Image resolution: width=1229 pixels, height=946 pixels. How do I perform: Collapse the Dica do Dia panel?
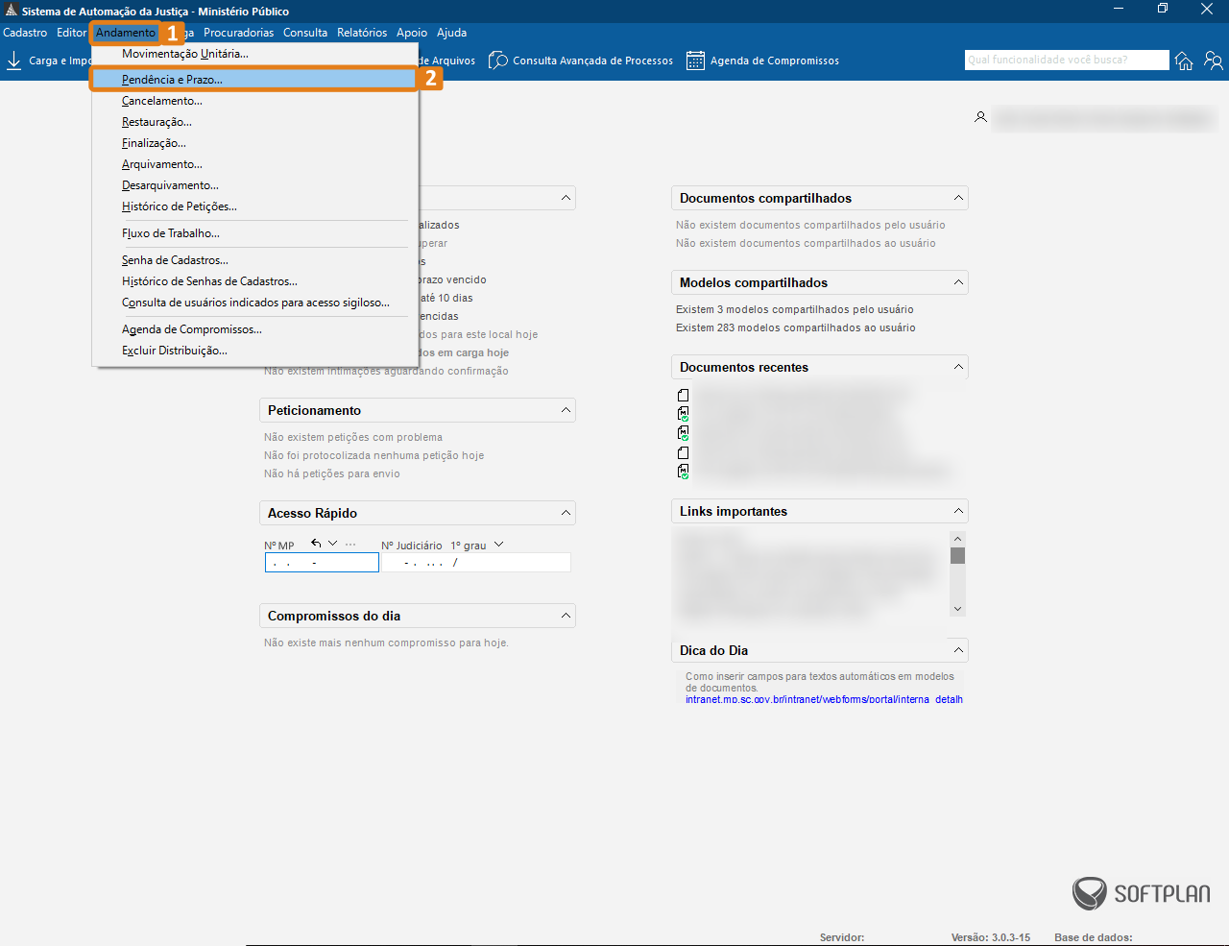click(x=958, y=650)
